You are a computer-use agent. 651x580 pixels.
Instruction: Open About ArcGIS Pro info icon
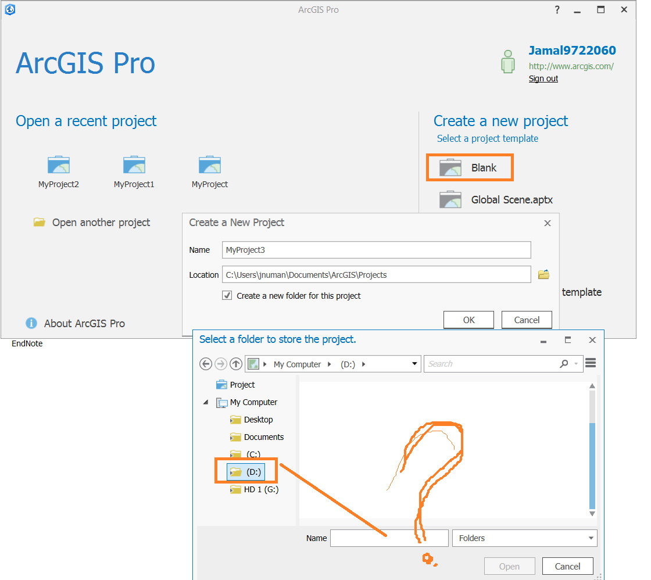pyautogui.click(x=31, y=323)
